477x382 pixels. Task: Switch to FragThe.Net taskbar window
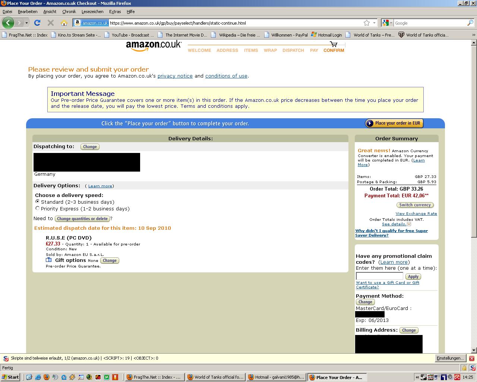(154, 377)
